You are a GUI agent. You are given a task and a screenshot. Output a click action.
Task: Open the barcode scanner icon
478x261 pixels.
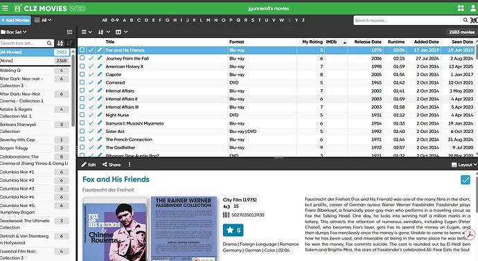(x=473, y=20)
